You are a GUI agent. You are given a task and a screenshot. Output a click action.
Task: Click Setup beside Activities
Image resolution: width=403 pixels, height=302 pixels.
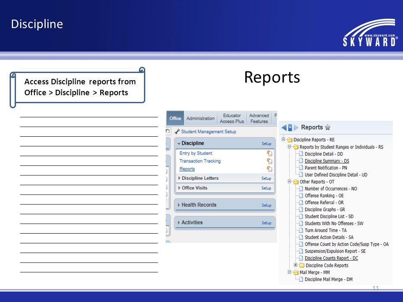click(x=267, y=223)
